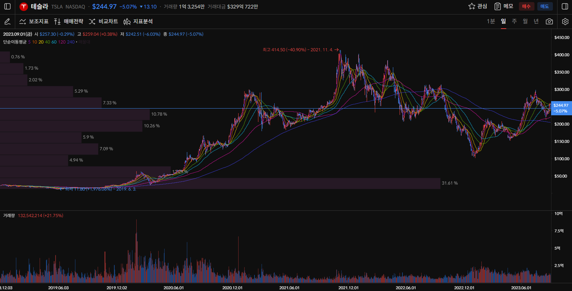Click the 2021.12.01 date axis label
The width and height of the screenshot is (572, 291).
[x=348, y=288]
